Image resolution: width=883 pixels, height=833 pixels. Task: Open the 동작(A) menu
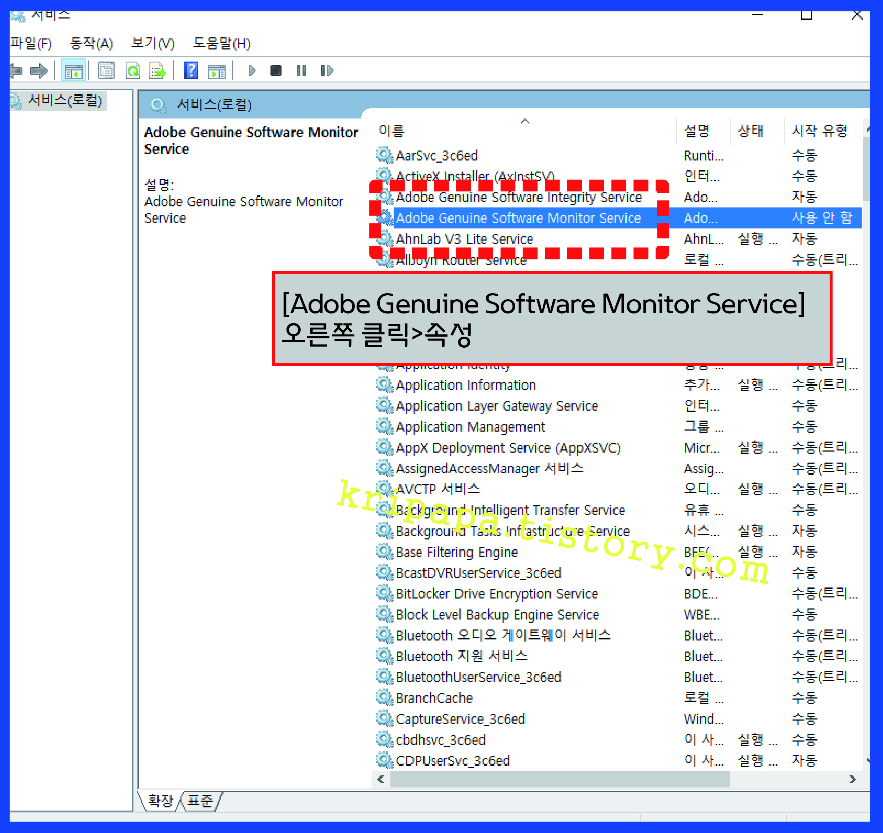(91, 43)
